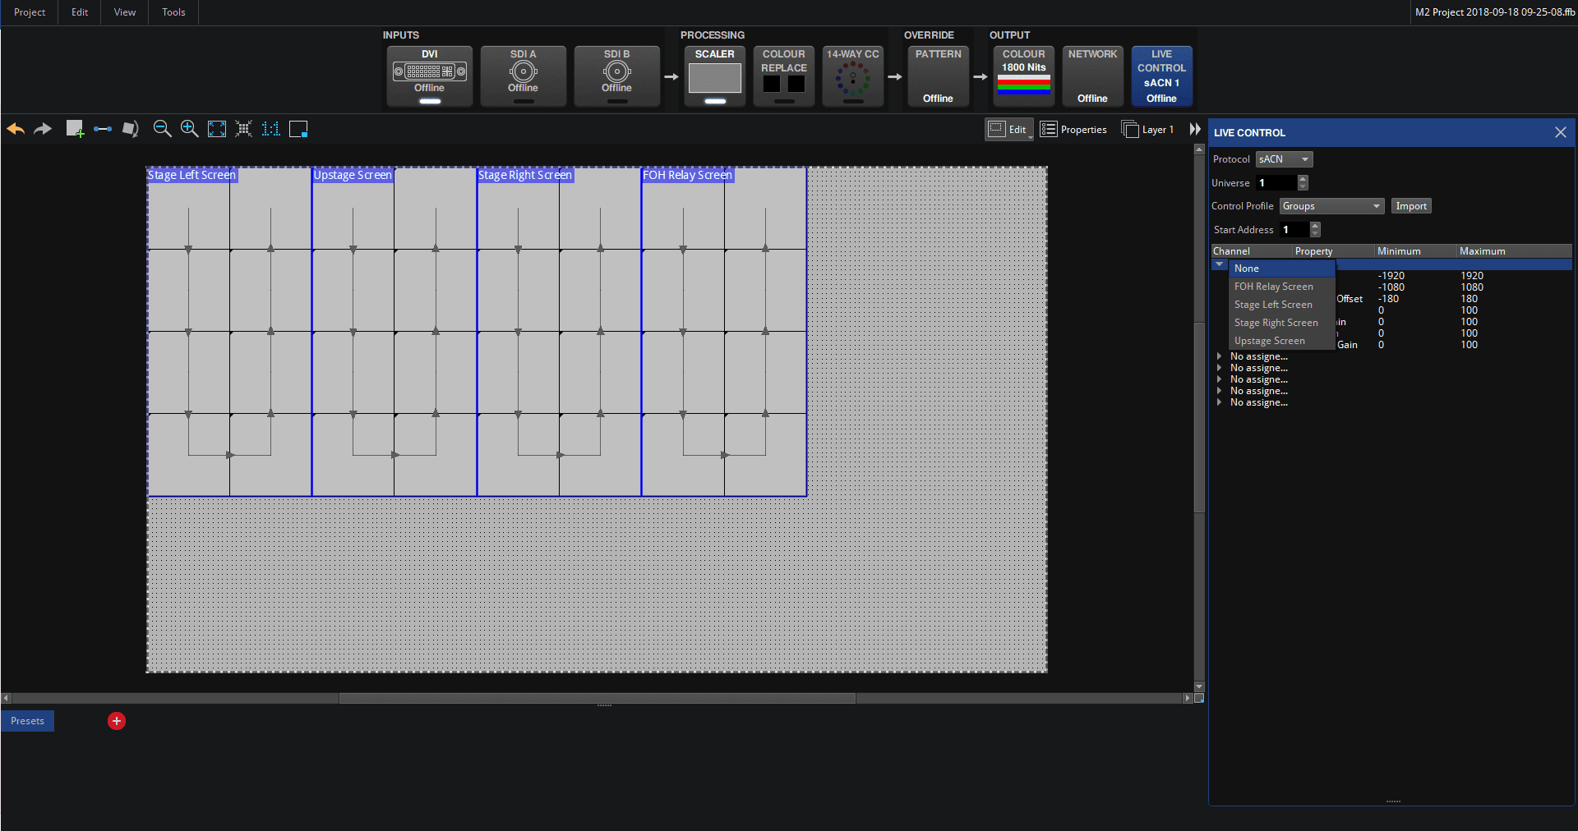Open the View menu

[125, 12]
